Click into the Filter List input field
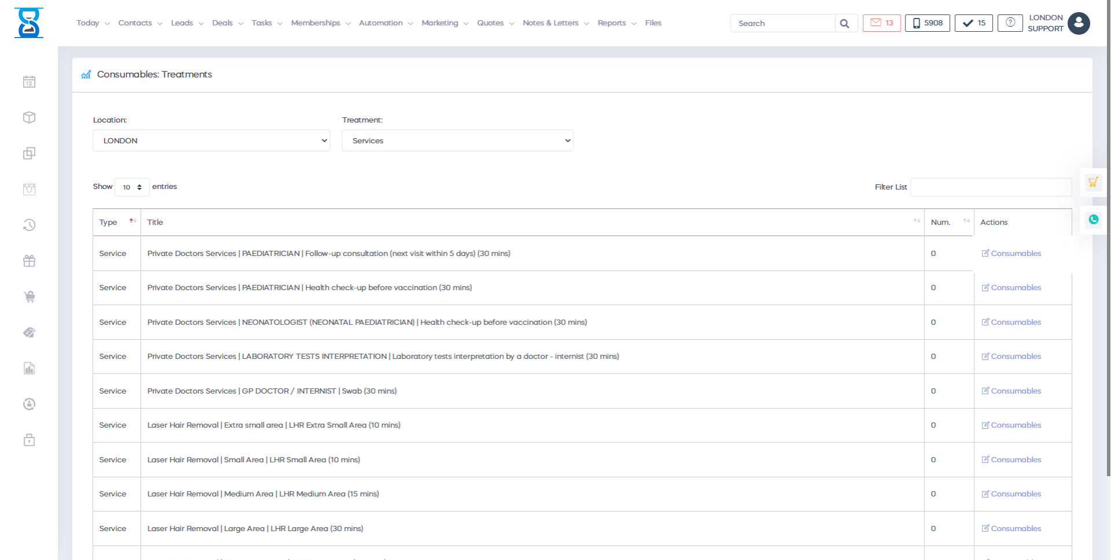Screen dimensions: 1111x560 tap(990, 187)
